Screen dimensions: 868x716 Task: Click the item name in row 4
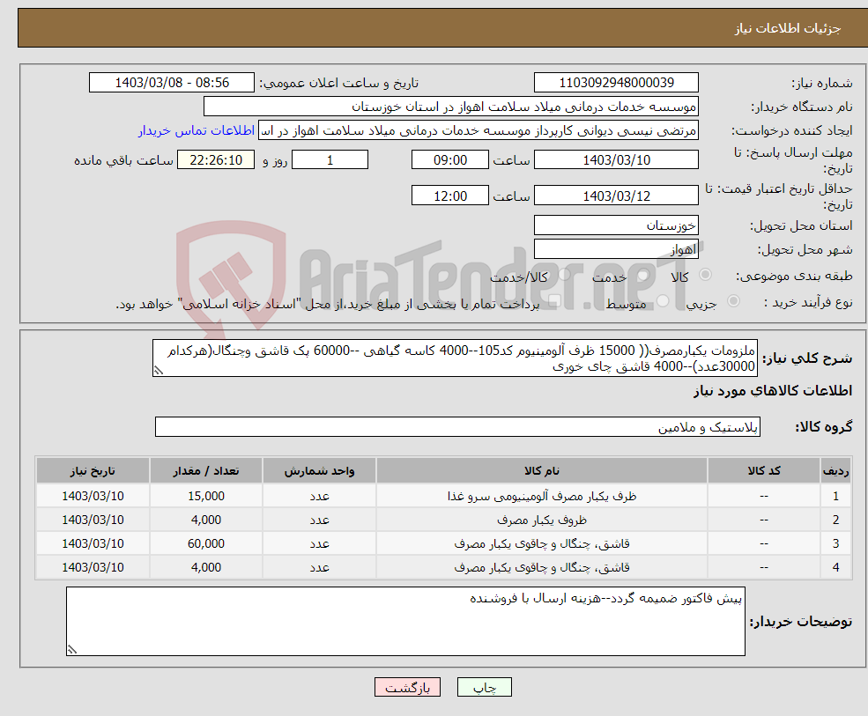tap(542, 568)
